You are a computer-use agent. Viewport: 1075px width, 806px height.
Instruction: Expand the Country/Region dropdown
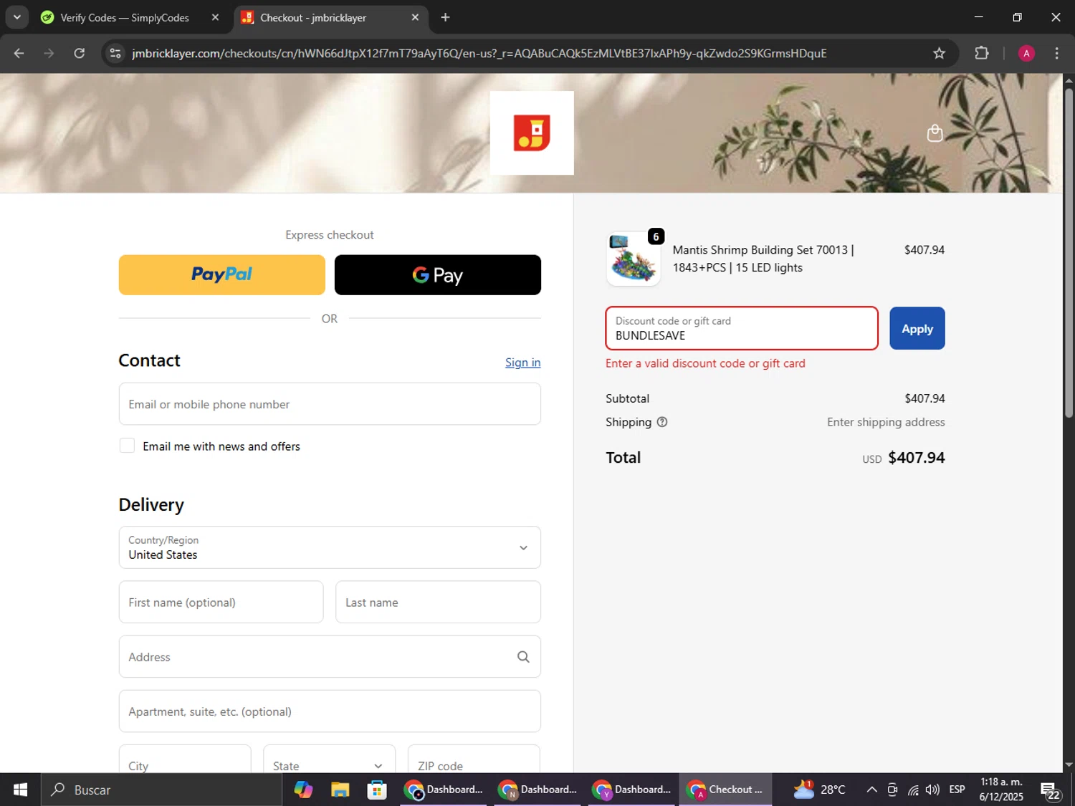click(330, 547)
